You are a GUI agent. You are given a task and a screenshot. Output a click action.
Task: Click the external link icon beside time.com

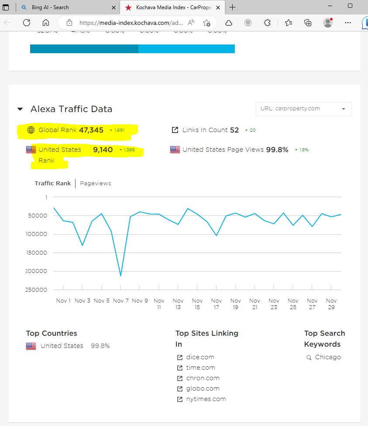pos(180,368)
